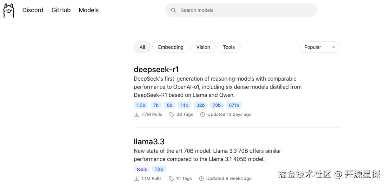Click deepseek-r1 tags icon
386x185 pixels.
coord(172,115)
